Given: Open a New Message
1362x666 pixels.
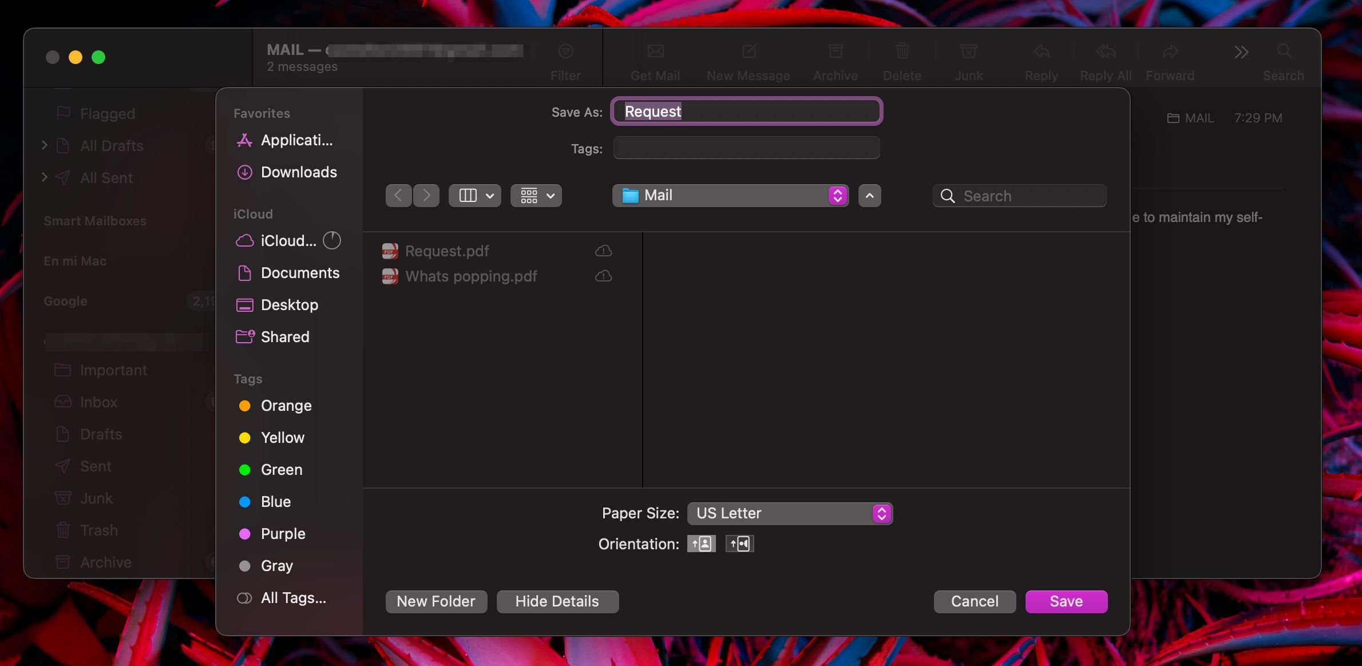Looking at the screenshot, I should point(748,60).
